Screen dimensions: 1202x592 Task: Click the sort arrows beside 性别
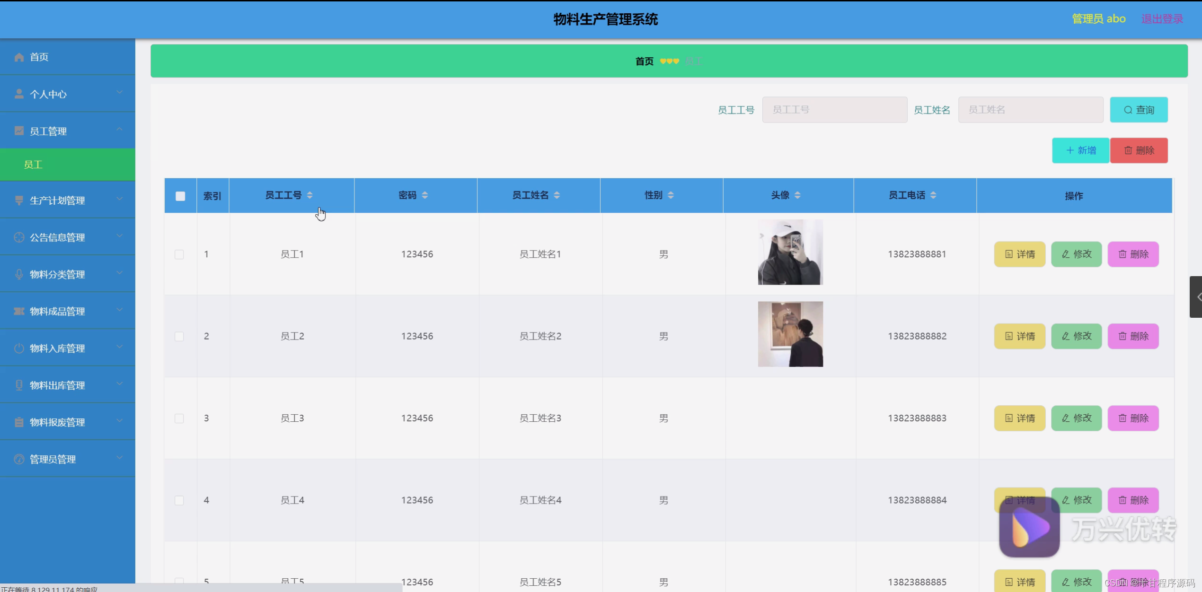671,195
